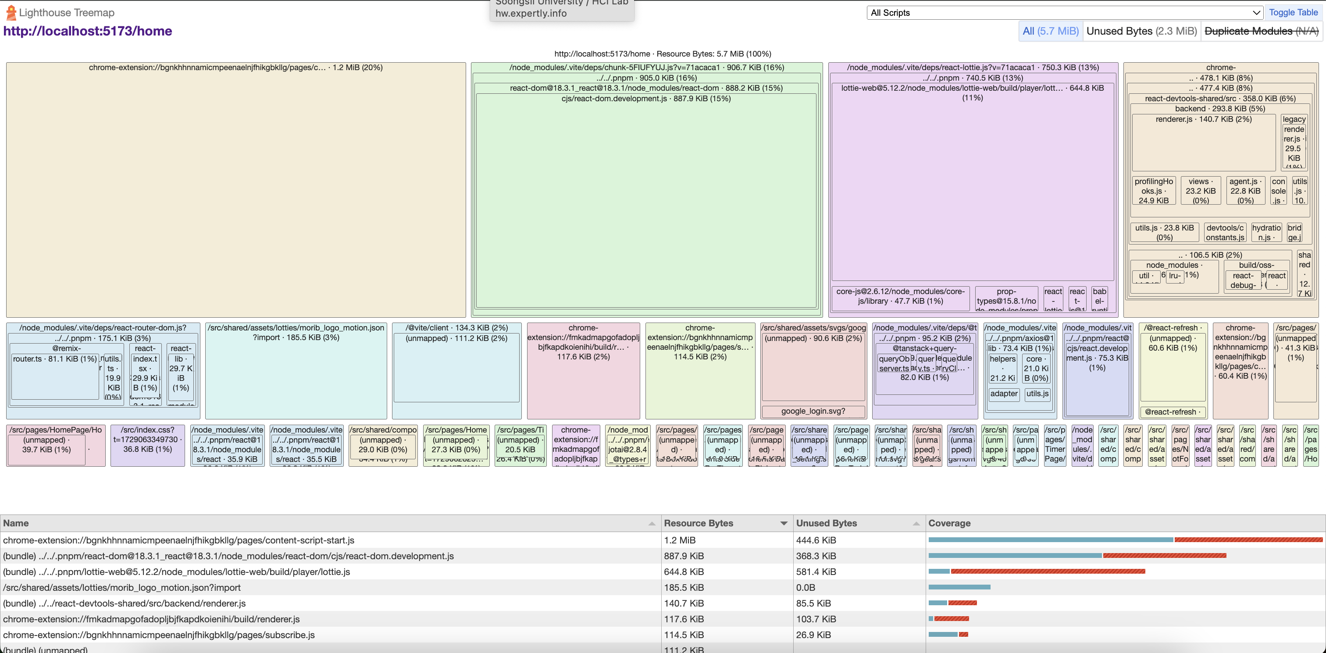This screenshot has width=1326, height=653.
Task: Sort table by Coverage column header
Action: point(949,523)
